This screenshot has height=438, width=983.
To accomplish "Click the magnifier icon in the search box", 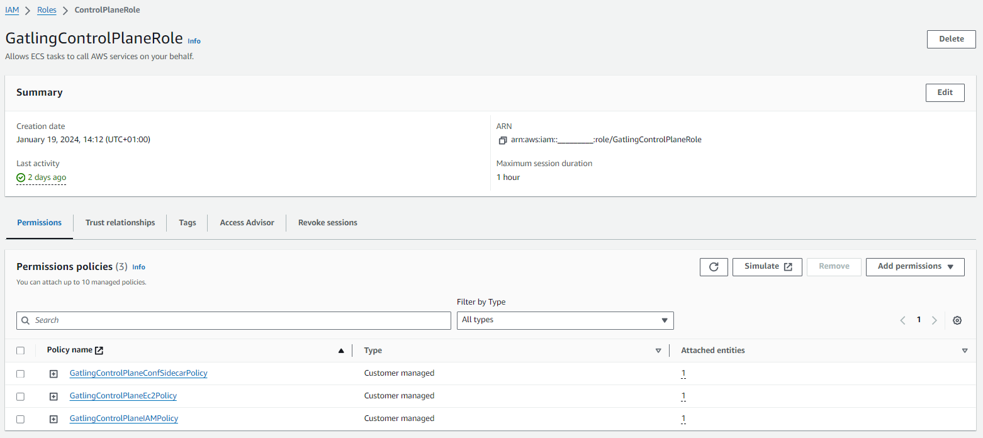I will 26,320.
